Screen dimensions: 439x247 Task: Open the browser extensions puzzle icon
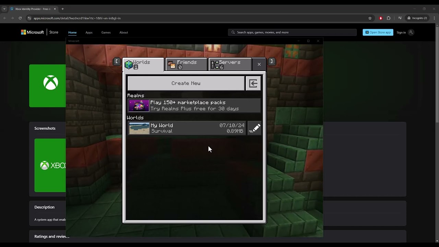click(389, 18)
